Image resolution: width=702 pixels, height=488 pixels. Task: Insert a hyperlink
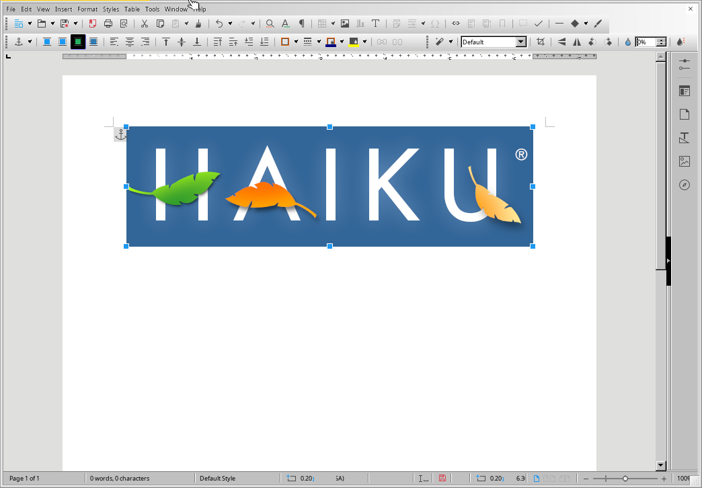(456, 24)
